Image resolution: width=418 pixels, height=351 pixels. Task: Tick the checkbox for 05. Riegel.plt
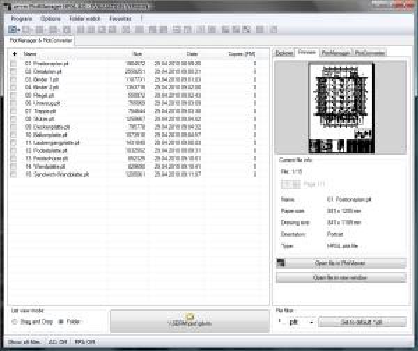point(13,95)
